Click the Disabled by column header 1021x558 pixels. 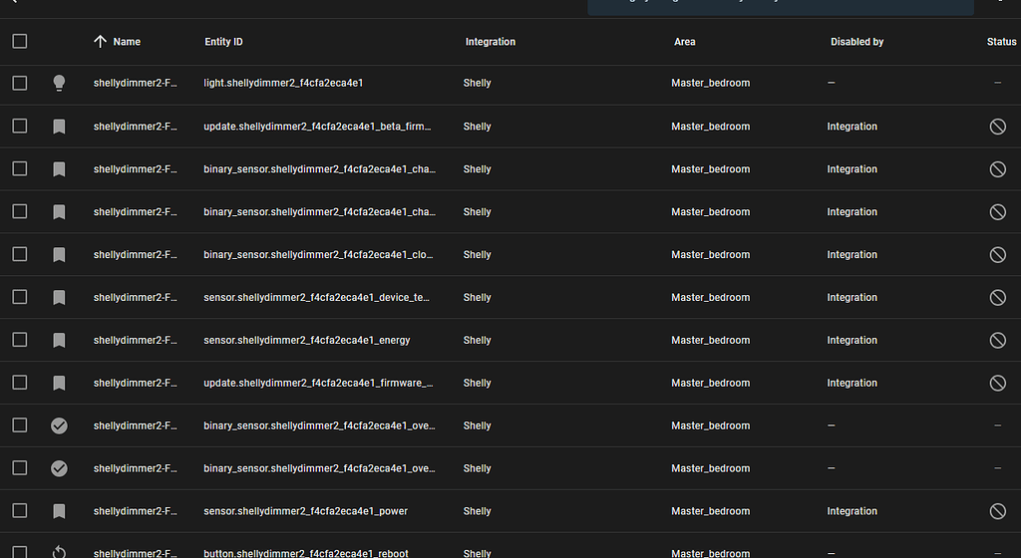coord(856,42)
